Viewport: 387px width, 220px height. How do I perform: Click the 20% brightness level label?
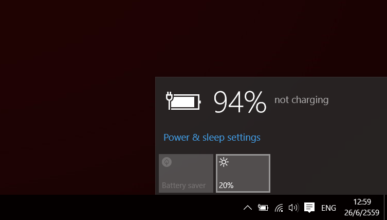[x=226, y=185]
